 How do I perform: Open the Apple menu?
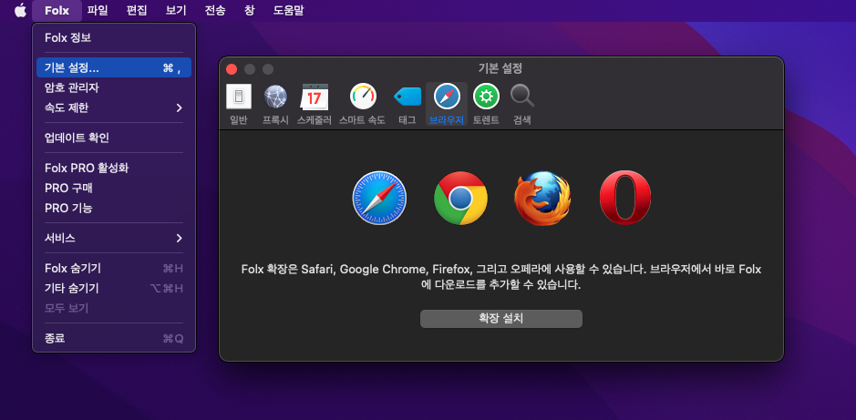[x=20, y=10]
